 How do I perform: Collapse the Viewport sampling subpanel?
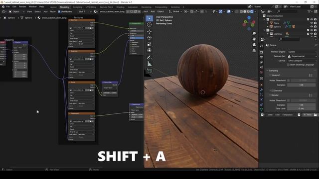[276, 75]
